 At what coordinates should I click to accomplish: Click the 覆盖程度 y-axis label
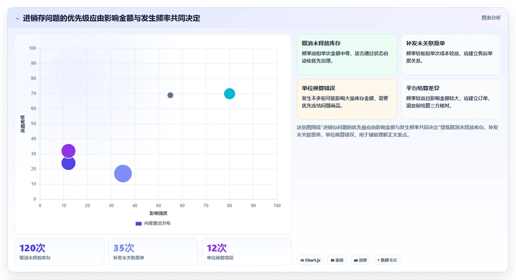(x=23, y=124)
